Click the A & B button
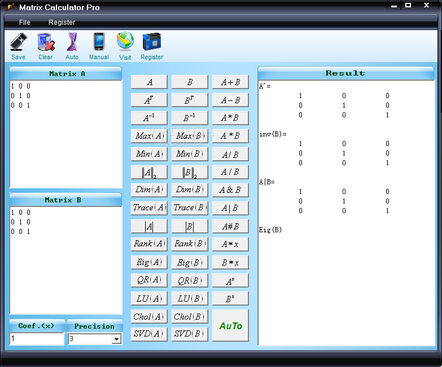Viewport: 442px width, 367px height. pos(230,190)
